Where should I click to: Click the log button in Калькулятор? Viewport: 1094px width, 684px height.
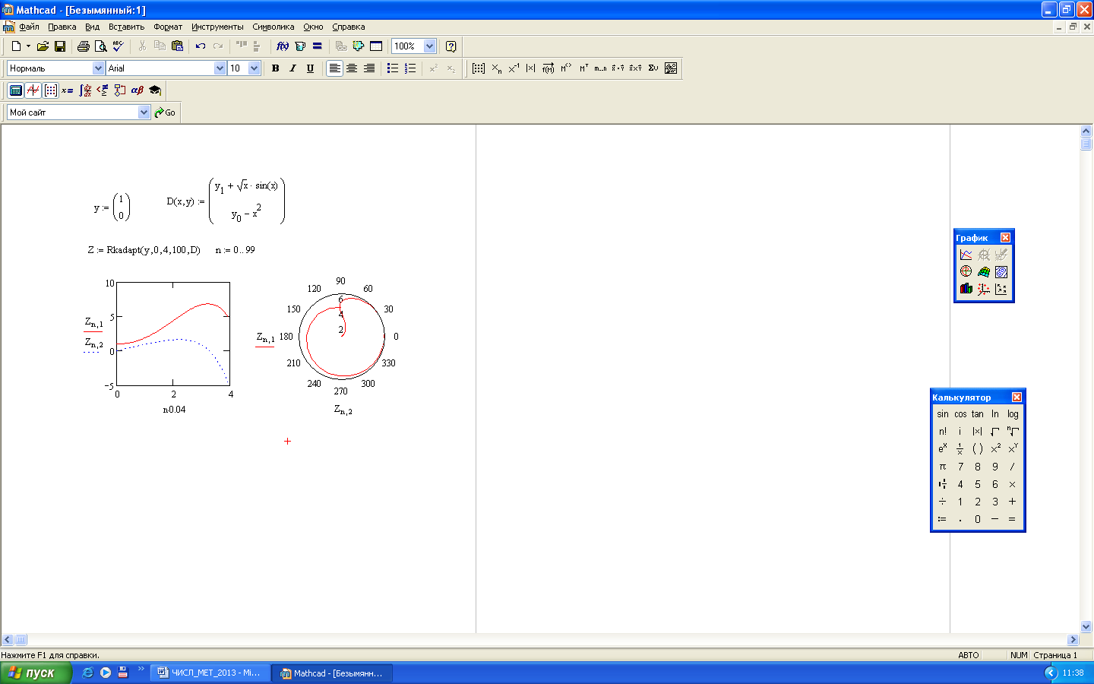tap(1013, 414)
